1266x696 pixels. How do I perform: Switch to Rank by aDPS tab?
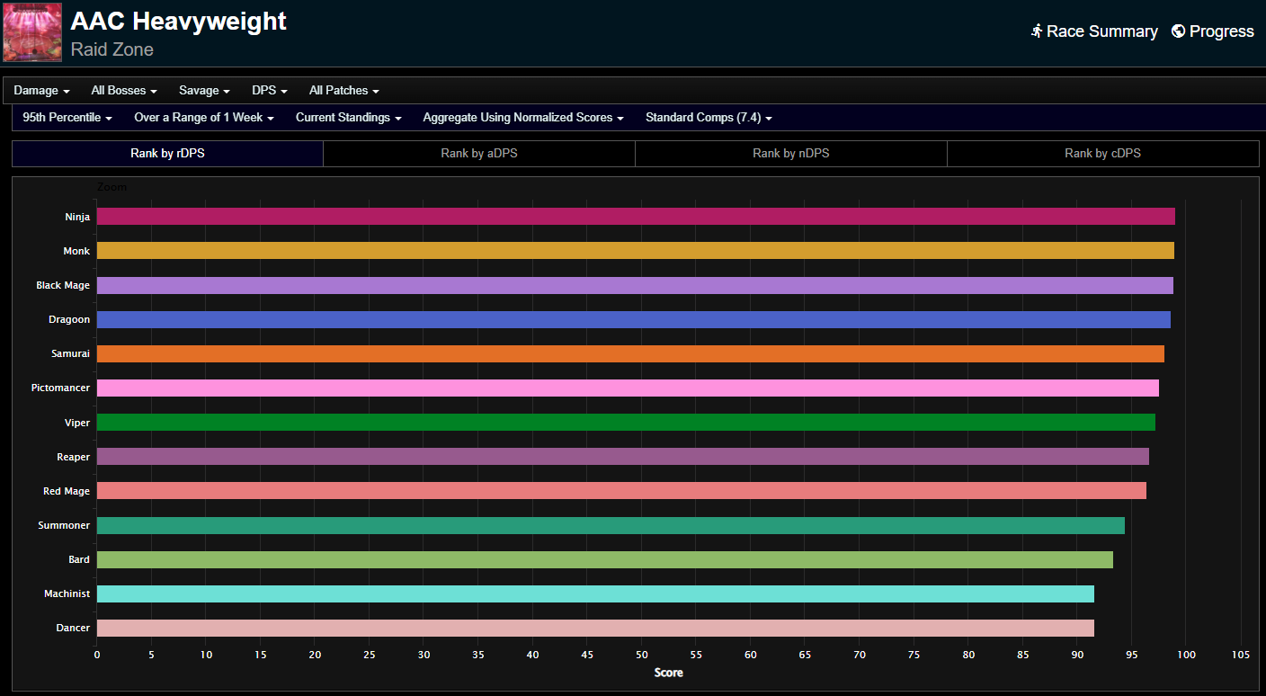(x=478, y=154)
